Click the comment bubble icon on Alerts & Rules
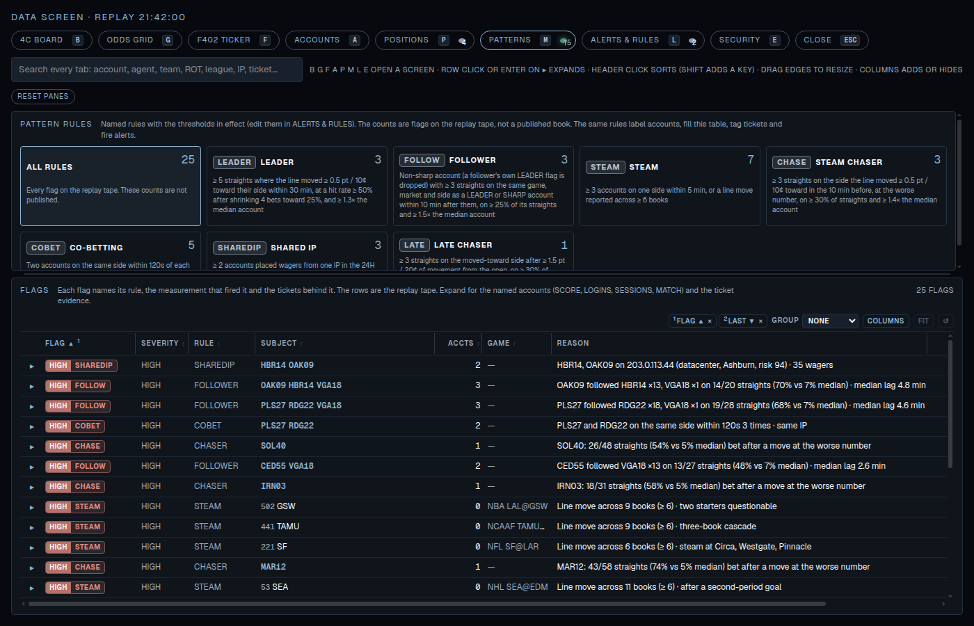The image size is (974, 626). pos(692,41)
